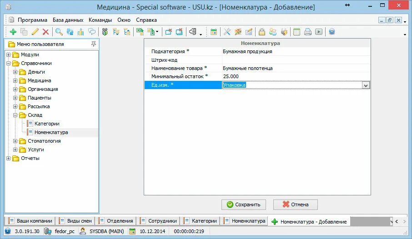
Task: Expand the Пациенты folder
Action: tap(15, 98)
